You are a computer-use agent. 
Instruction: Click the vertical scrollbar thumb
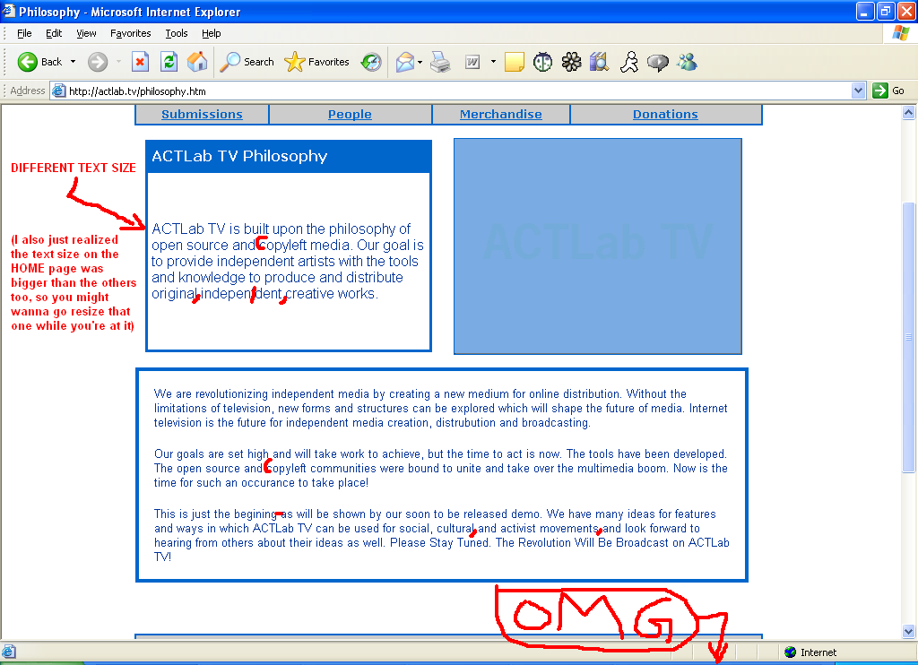point(909,337)
